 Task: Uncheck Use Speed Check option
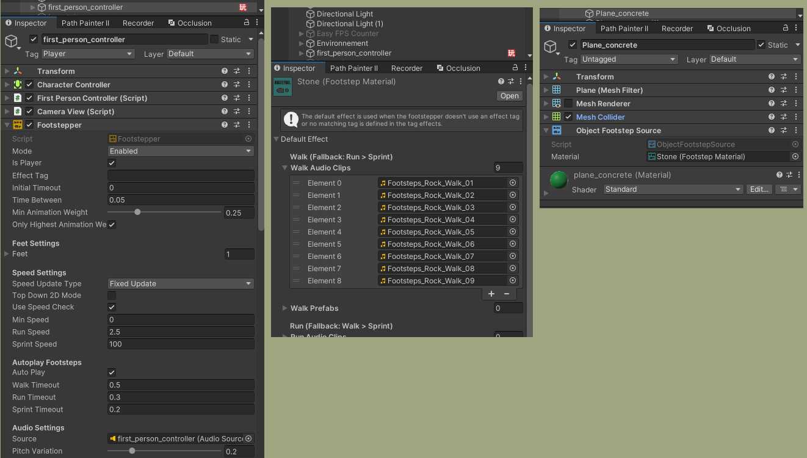tap(112, 307)
